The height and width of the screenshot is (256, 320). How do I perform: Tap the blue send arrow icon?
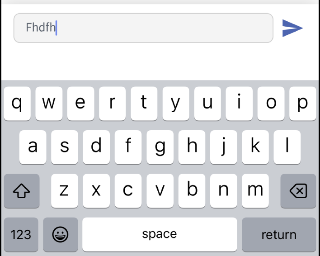pos(292,28)
